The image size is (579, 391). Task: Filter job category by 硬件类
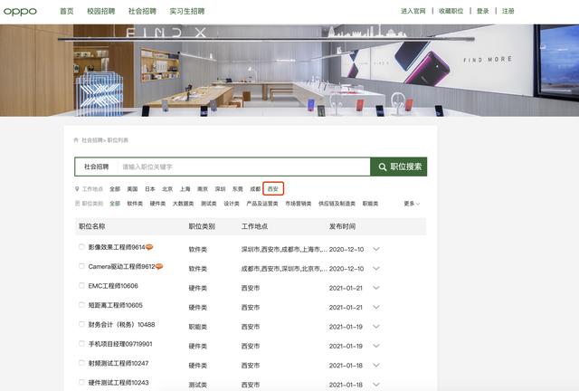157,204
